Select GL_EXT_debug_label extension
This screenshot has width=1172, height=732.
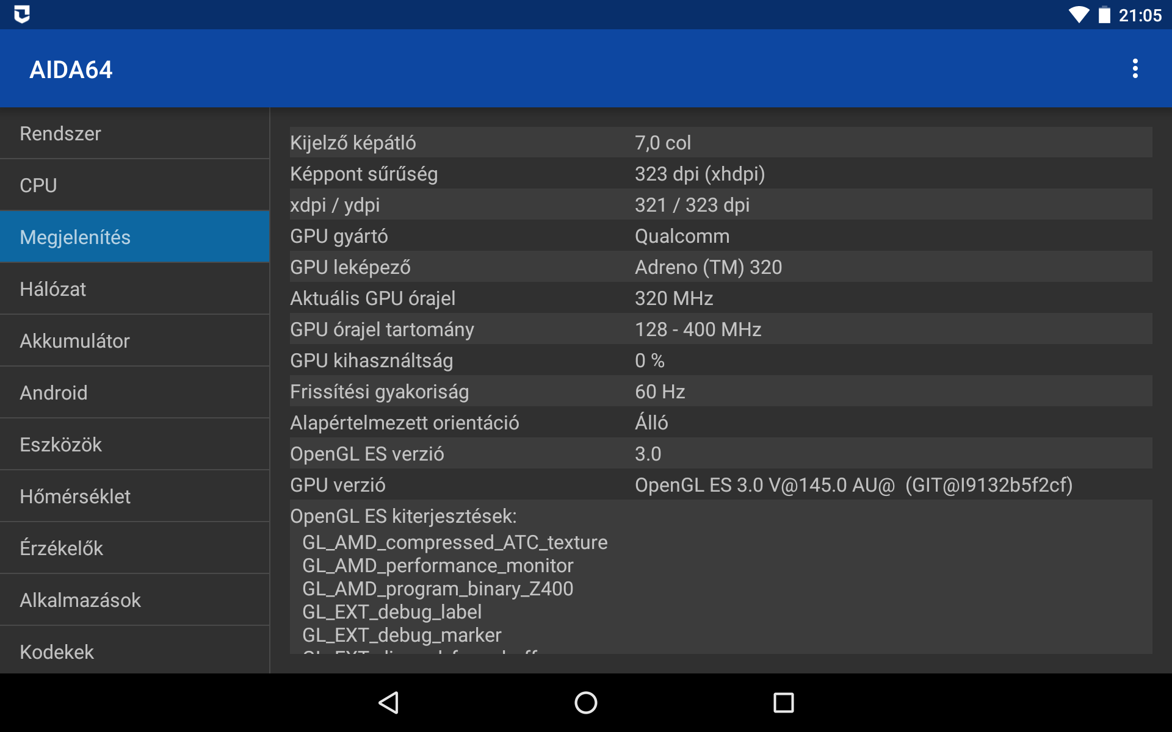point(392,612)
